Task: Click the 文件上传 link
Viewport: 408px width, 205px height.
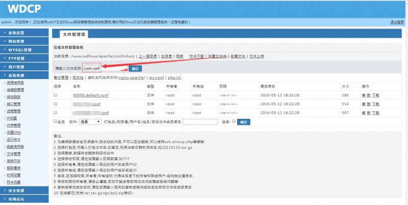Action: [x=257, y=56]
